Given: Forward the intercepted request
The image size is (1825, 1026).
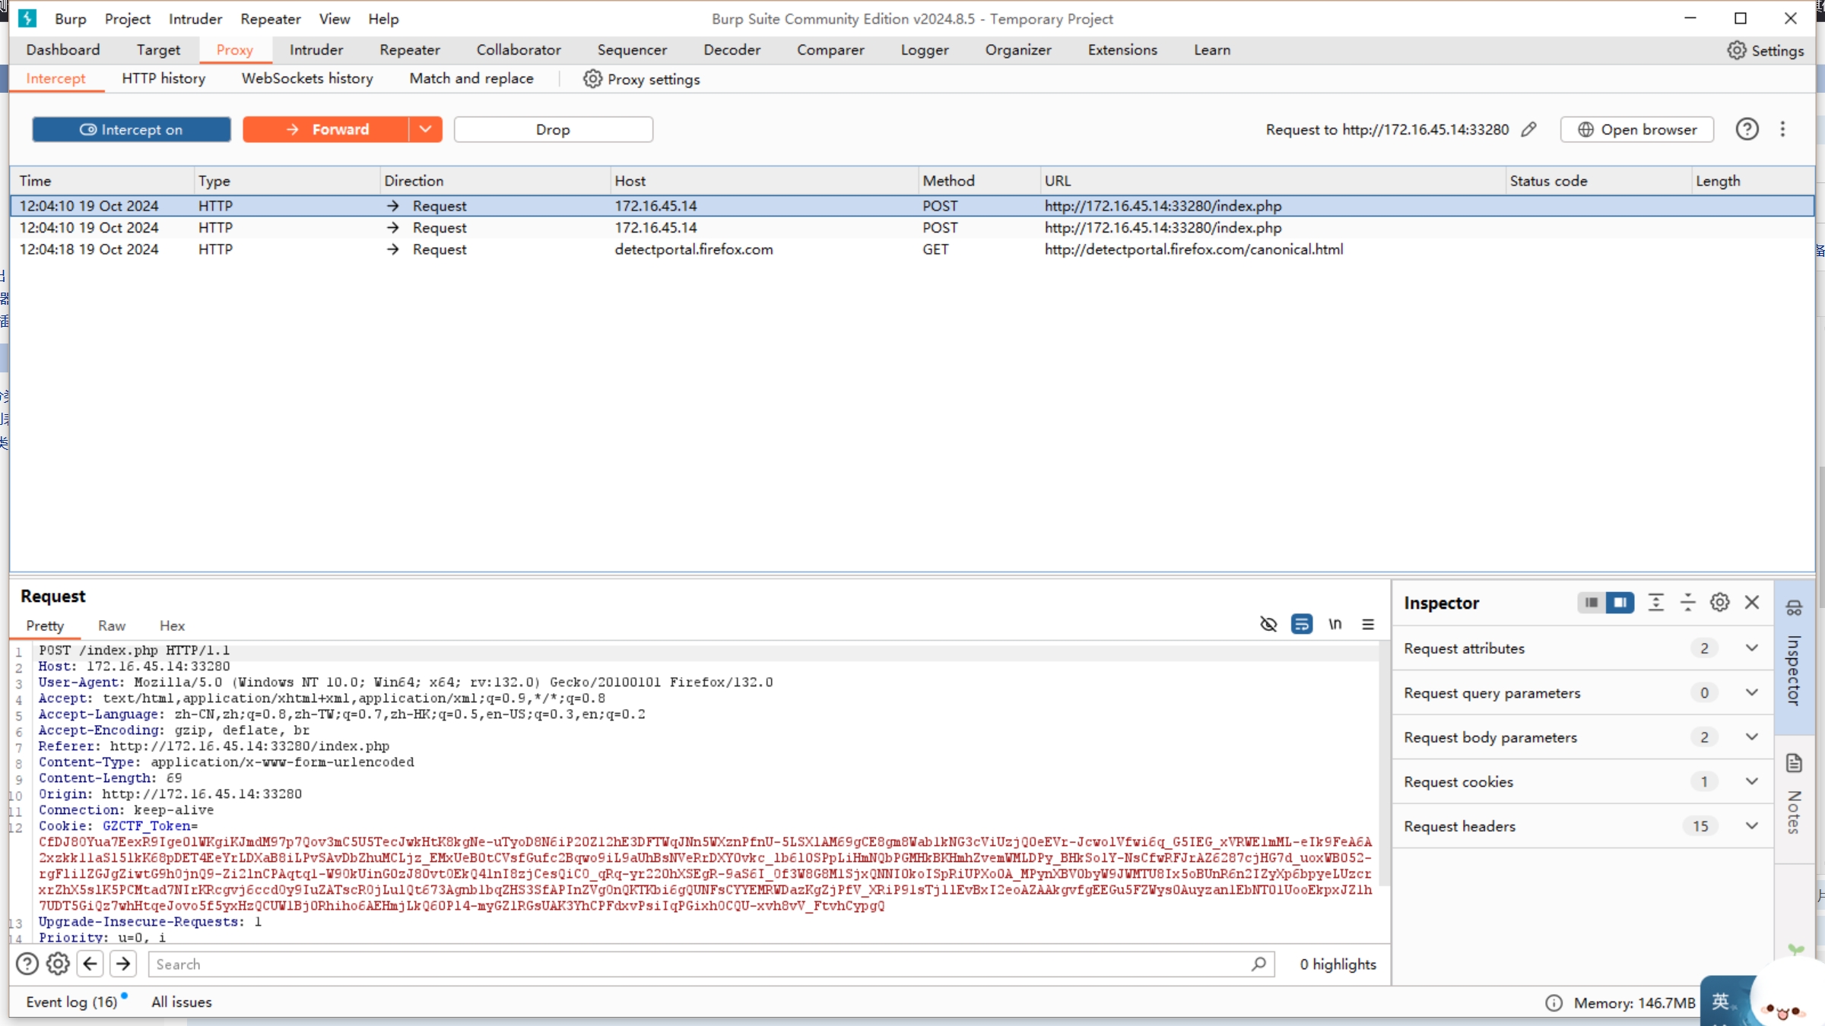Looking at the screenshot, I should [x=326, y=129].
